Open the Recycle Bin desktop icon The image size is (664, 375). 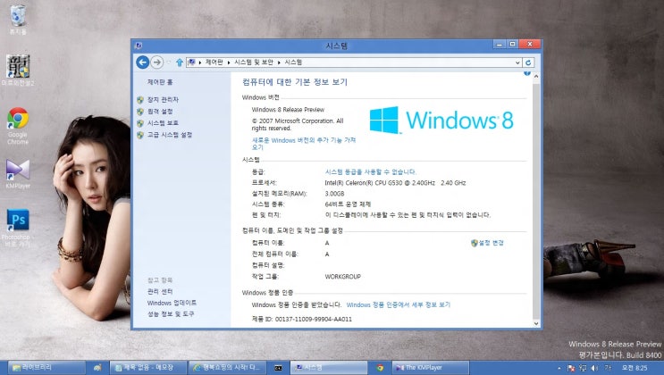click(x=18, y=19)
